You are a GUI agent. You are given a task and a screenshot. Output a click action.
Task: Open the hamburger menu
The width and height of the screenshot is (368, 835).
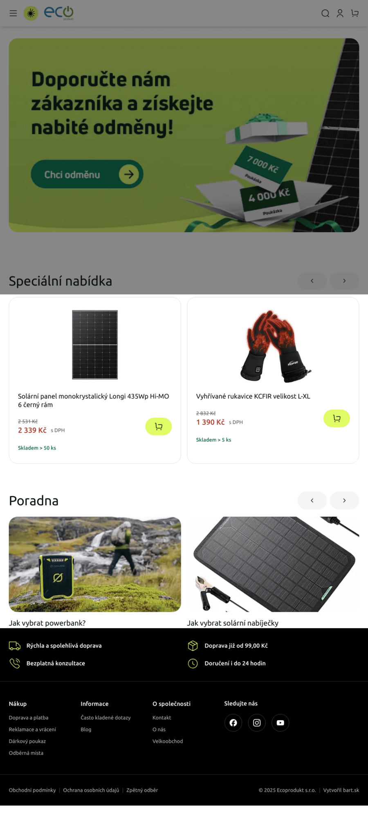pos(13,13)
